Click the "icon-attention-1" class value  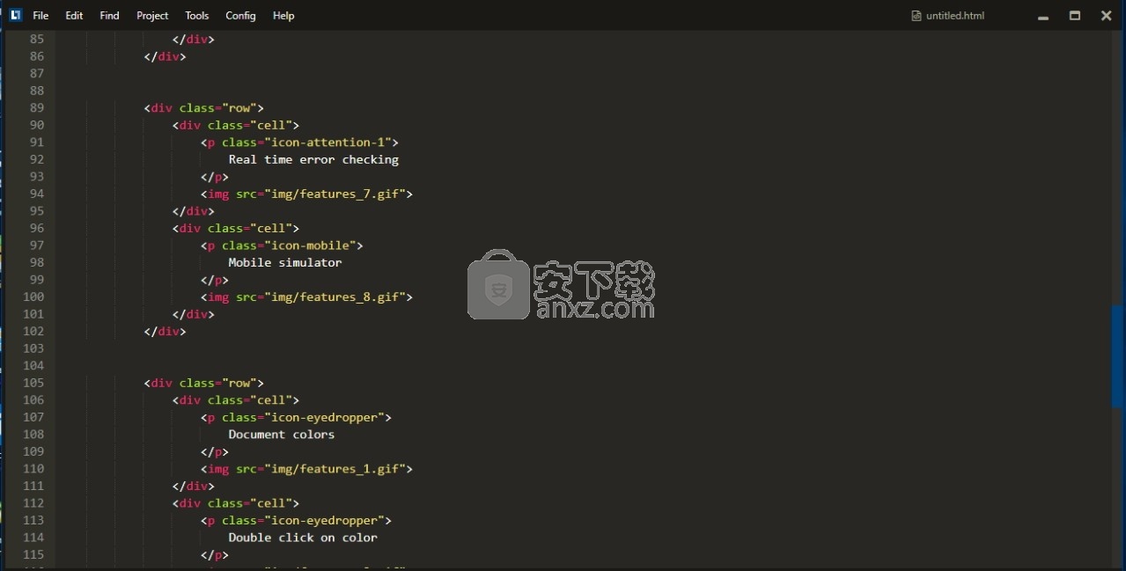(327, 143)
